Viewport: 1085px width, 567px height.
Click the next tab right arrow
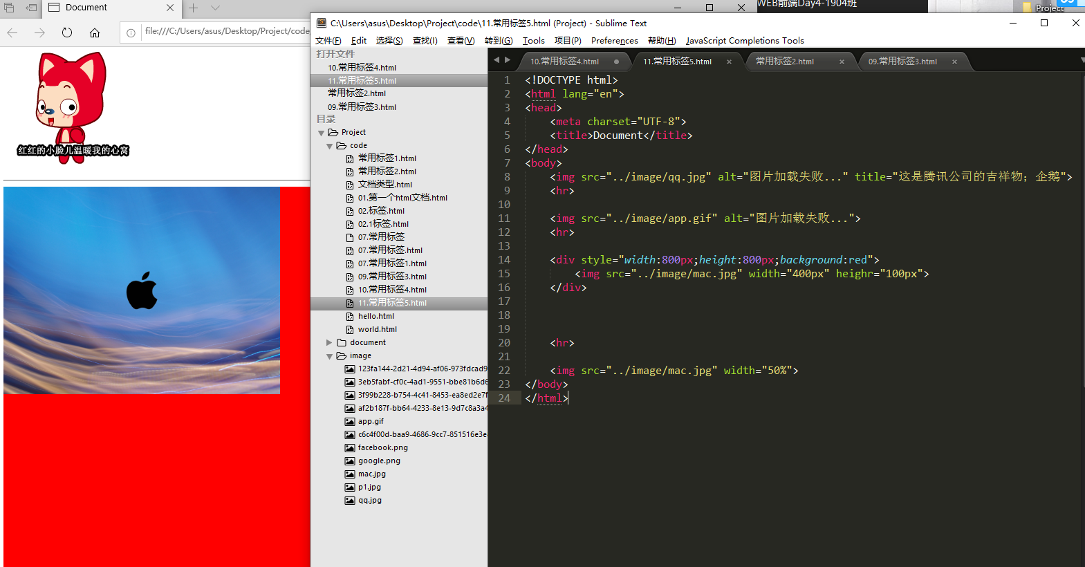pos(508,60)
